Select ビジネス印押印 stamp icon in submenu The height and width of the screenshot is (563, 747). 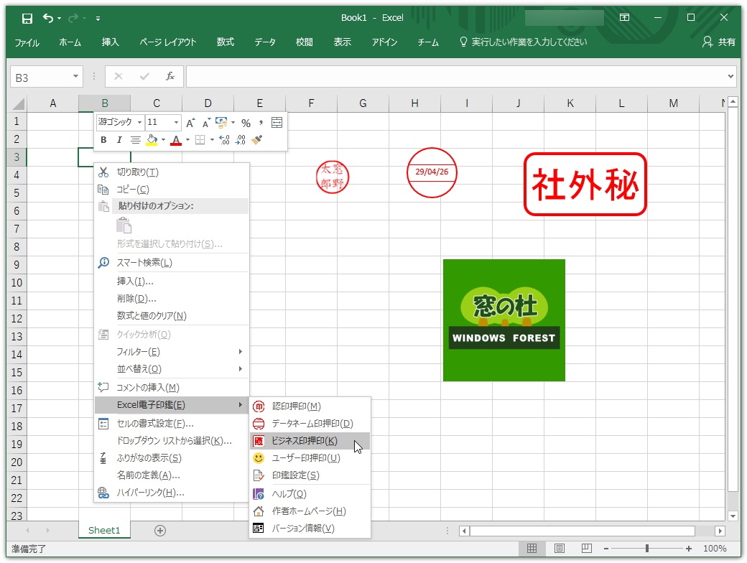(x=258, y=440)
